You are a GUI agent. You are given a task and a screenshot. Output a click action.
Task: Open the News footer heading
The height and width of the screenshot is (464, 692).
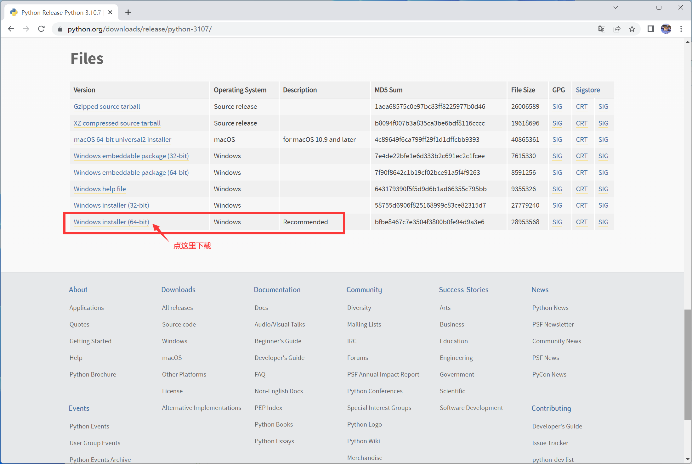[x=540, y=290]
